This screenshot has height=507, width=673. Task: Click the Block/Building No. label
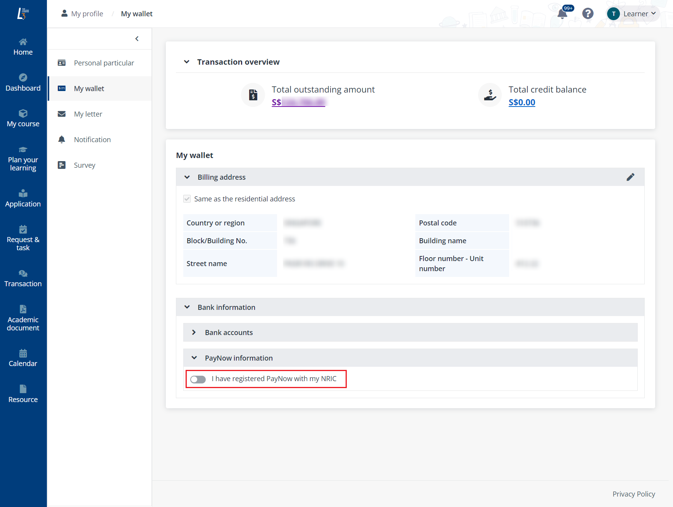coord(217,241)
